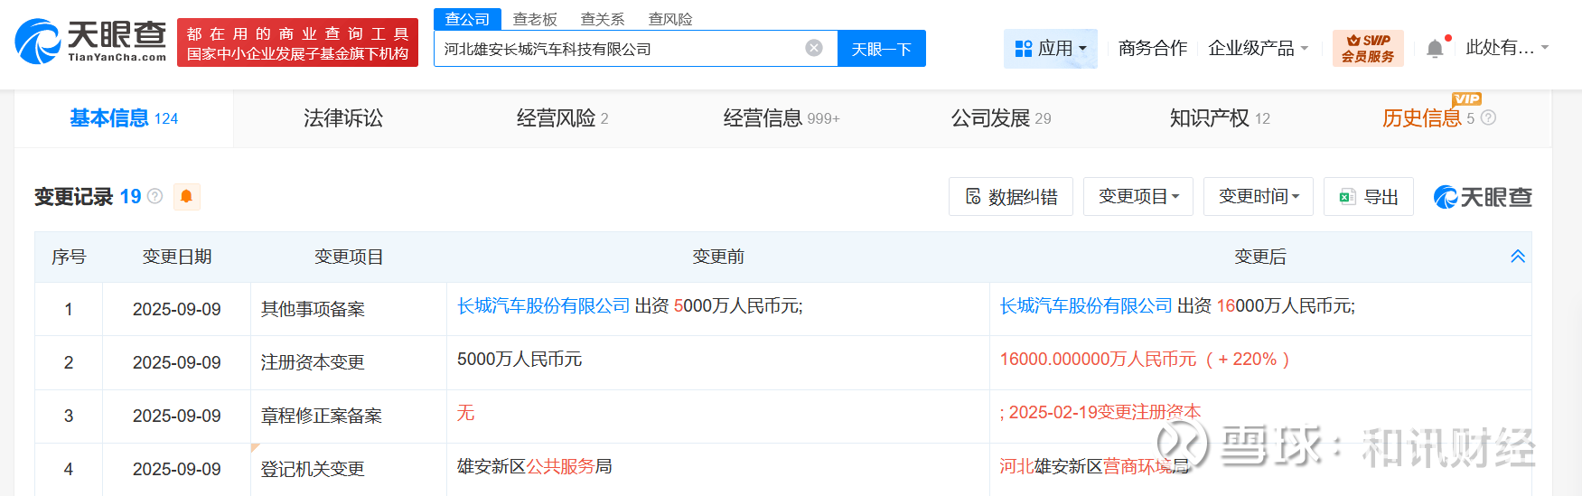Click 长城汽车股份有限公司 link in 变更前 column
The image size is (1582, 496).
pos(544,306)
